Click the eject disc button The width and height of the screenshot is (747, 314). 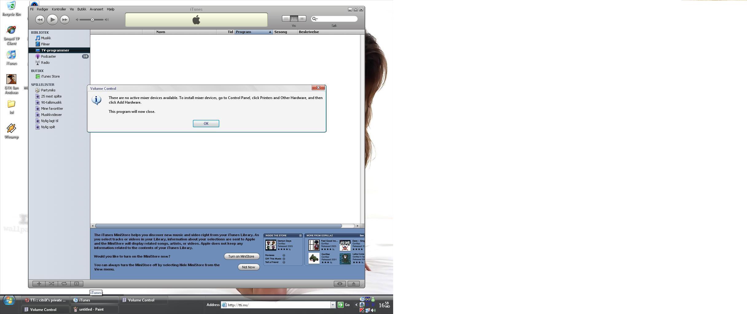[354, 284]
